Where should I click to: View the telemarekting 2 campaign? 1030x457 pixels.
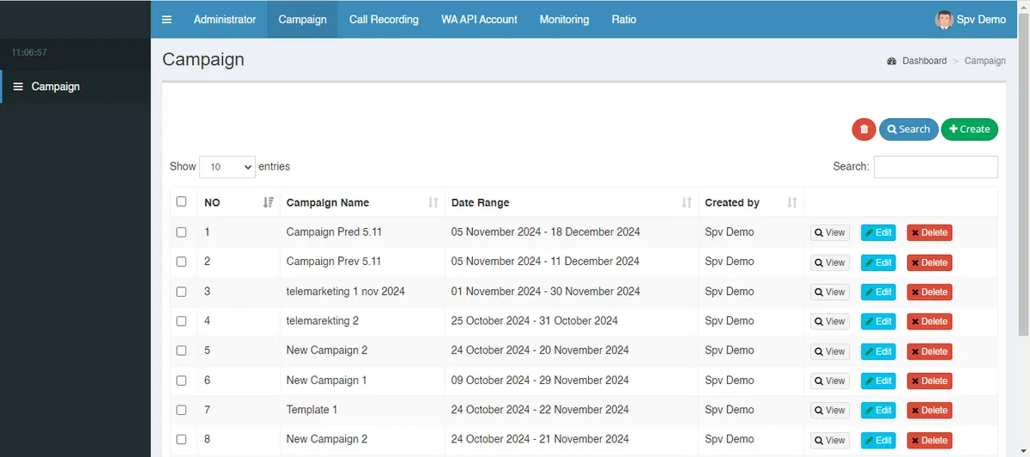click(830, 322)
